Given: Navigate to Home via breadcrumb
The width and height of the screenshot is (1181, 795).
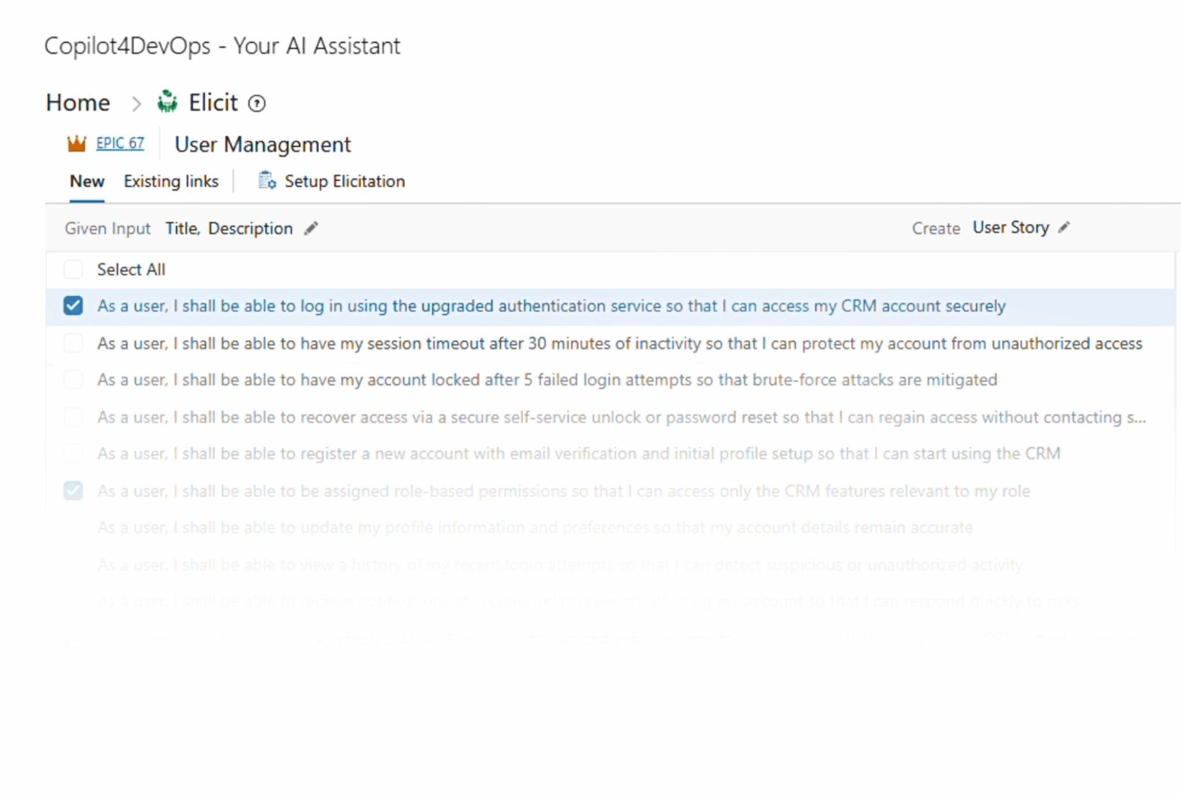Looking at the screenshot, I should point(78,102).
